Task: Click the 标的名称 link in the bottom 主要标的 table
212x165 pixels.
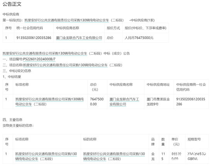Action: 114,157
